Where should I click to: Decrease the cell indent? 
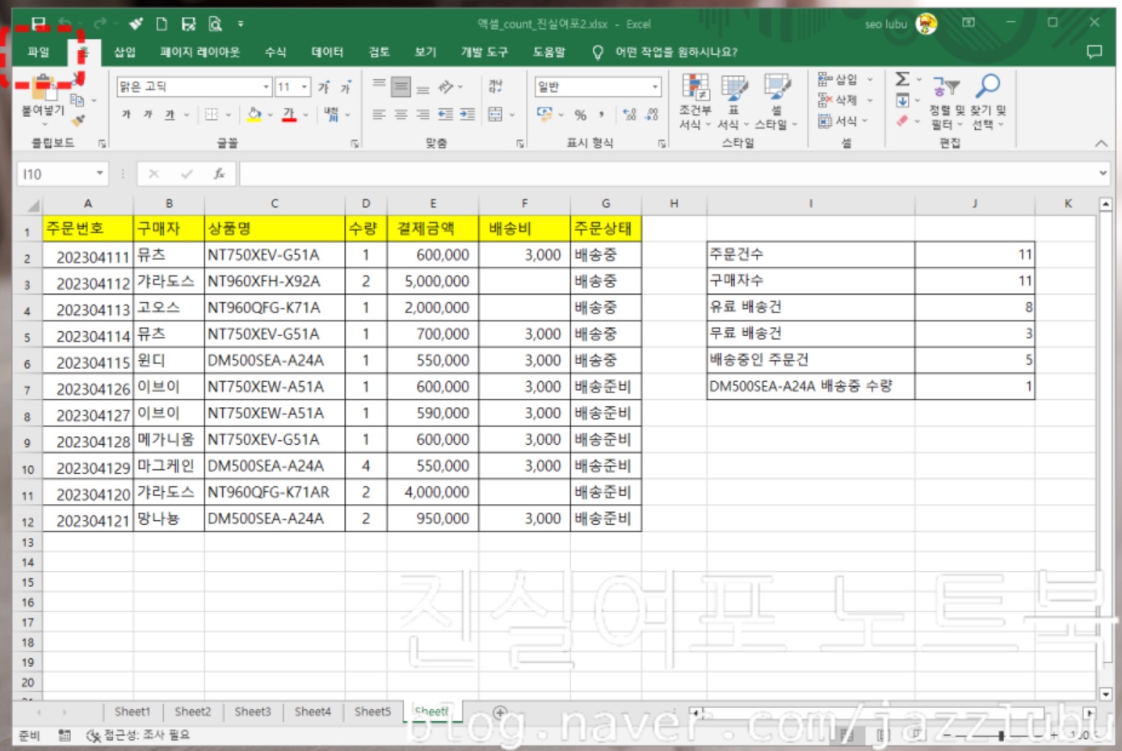[445, 115]
